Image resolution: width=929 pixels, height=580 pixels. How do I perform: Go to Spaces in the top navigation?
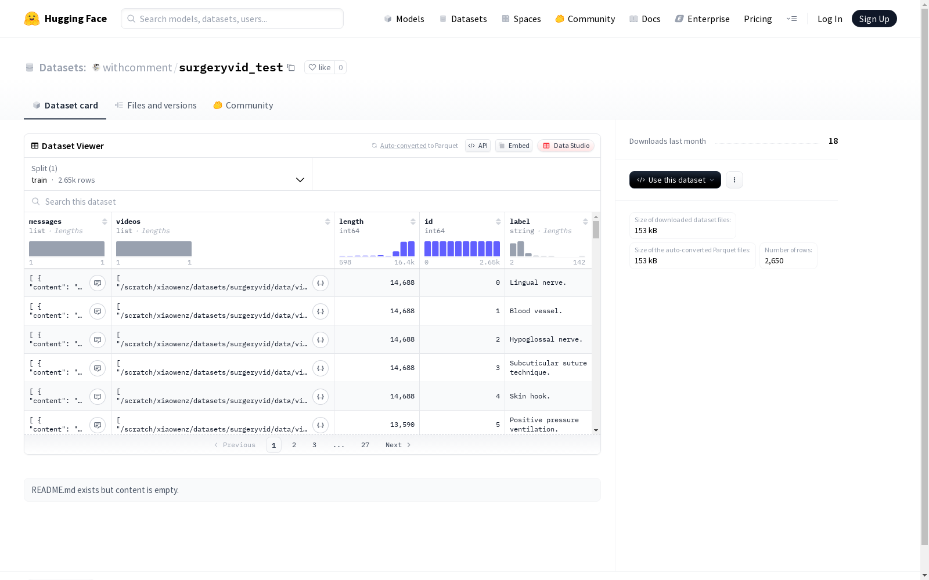coord(521,19)
